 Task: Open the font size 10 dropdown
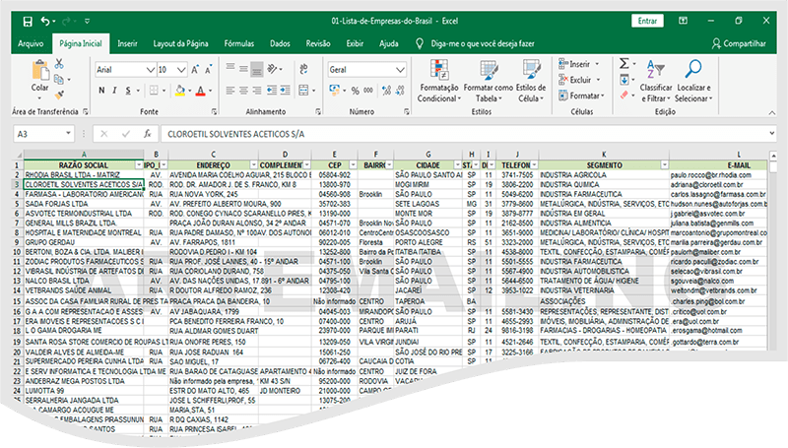click(181, 69)
